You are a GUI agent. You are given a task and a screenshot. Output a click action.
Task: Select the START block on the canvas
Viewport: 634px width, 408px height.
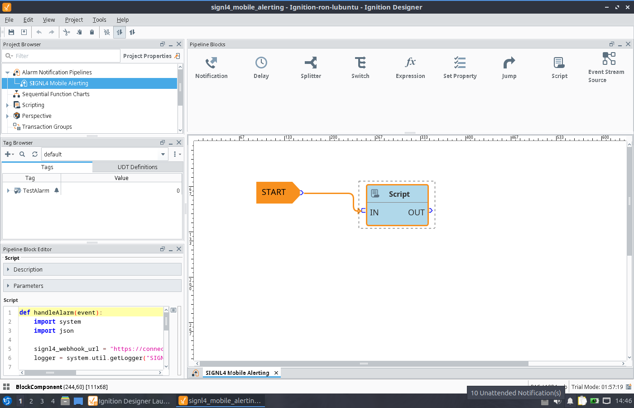tap(278, 192)
